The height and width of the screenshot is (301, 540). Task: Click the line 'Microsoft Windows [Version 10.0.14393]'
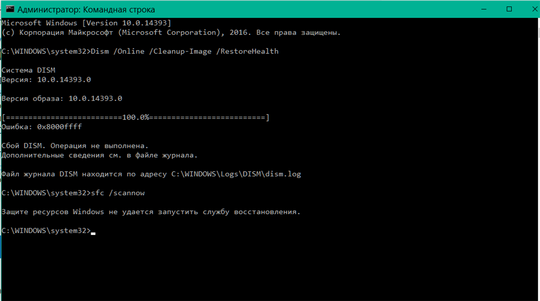[86, 23]
